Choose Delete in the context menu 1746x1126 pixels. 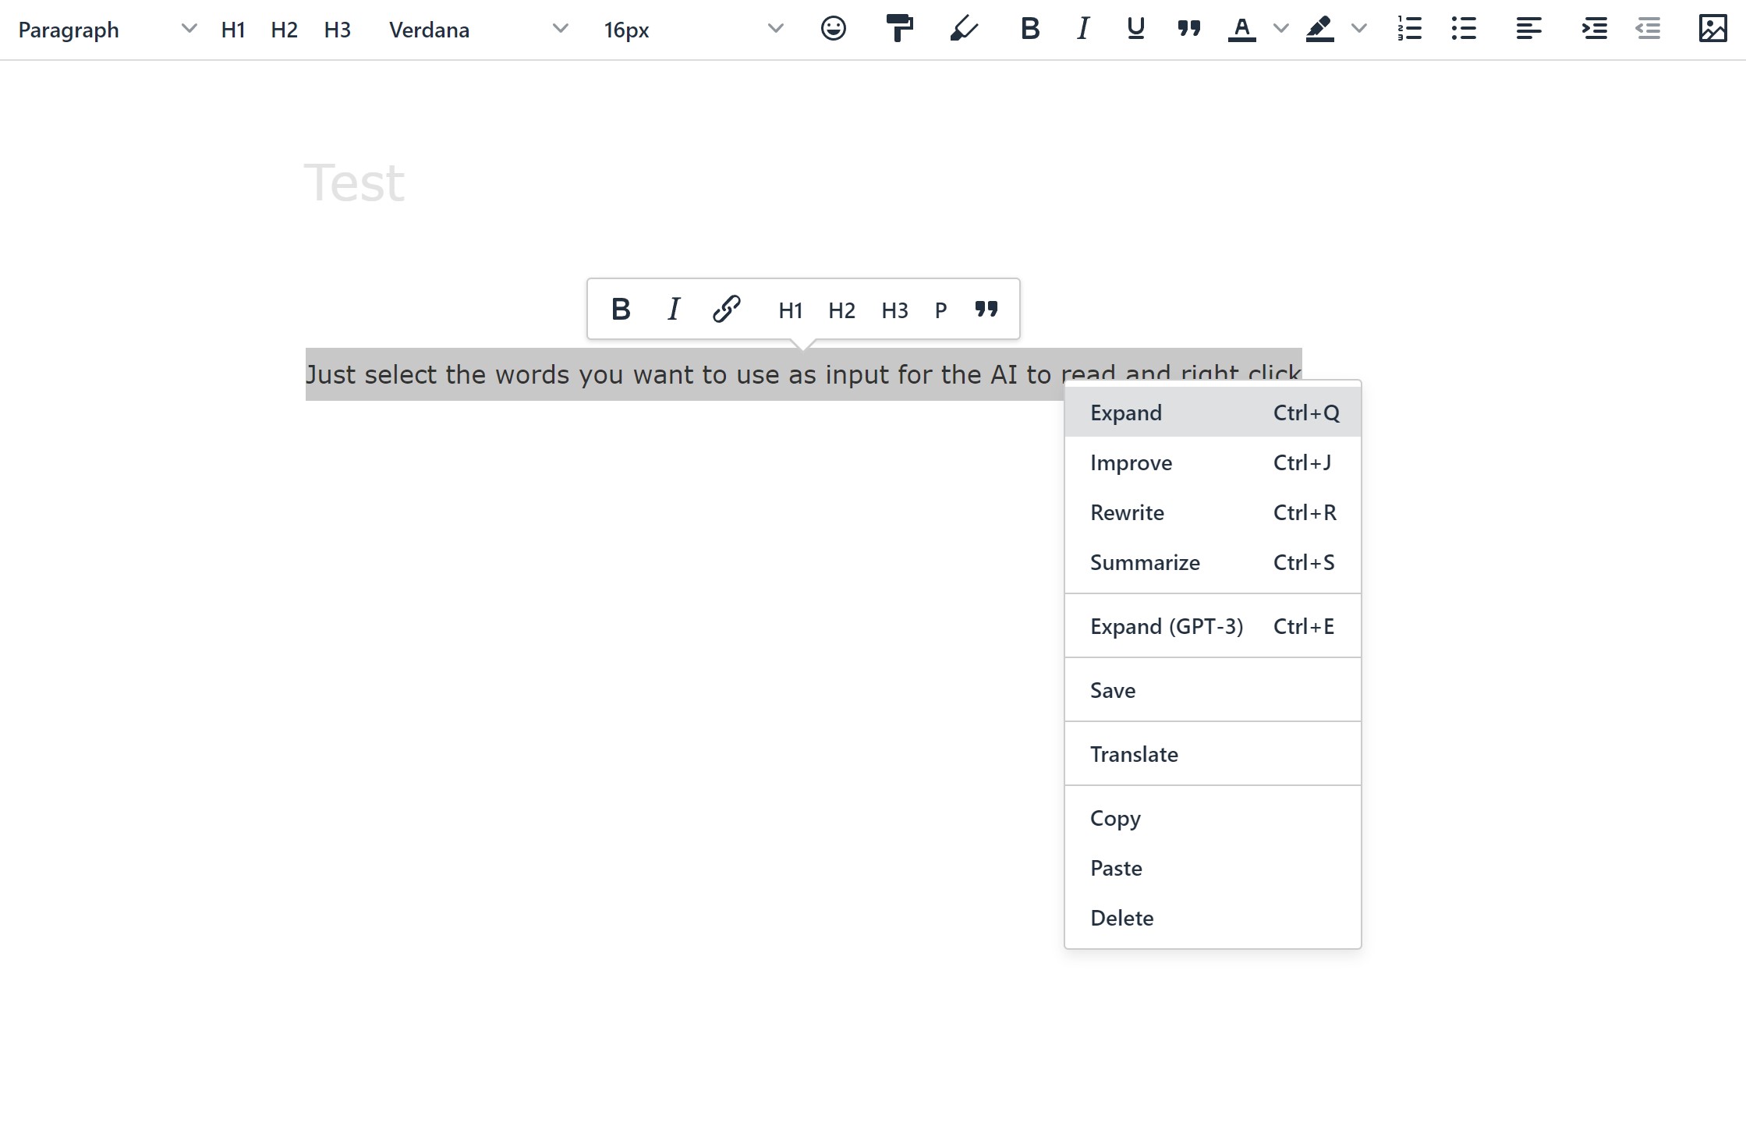point(1213,918)
